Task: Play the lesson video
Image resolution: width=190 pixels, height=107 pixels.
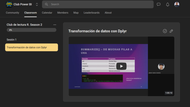Action: tap(121, 66)
